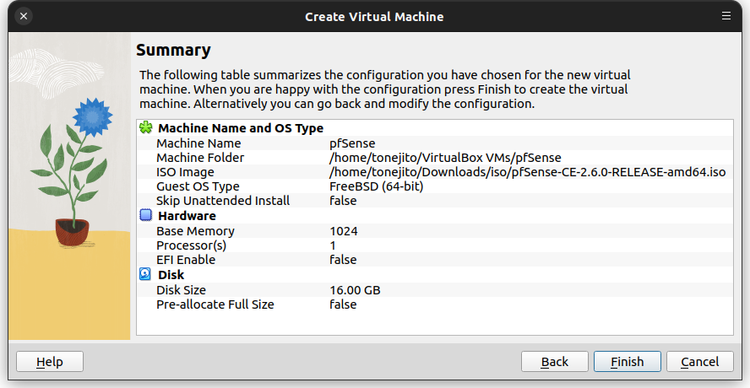The height and width of the screenshot is (388, 750).
Task: Select the Pre-allocate Full Size row label
Action: (x=215, y=304)
